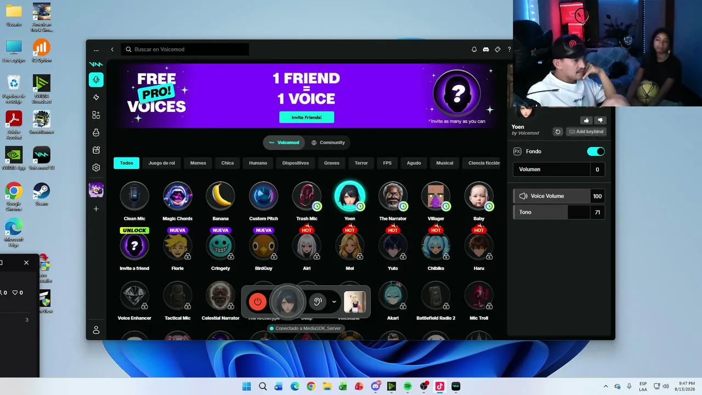Select the Baby voice

[479, 196]
